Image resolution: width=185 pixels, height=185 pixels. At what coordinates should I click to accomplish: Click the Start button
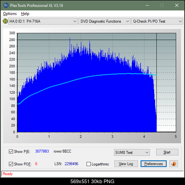(167, 152)
